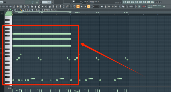Toggle the piano-key wait-for-input icon
This screenshot has width=171, height=92.
click(x=7, y=7)
